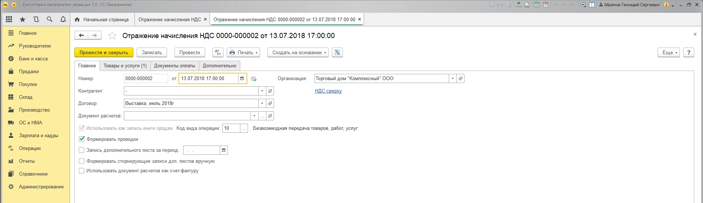Click Провести и закрыть button

point(104,52)
